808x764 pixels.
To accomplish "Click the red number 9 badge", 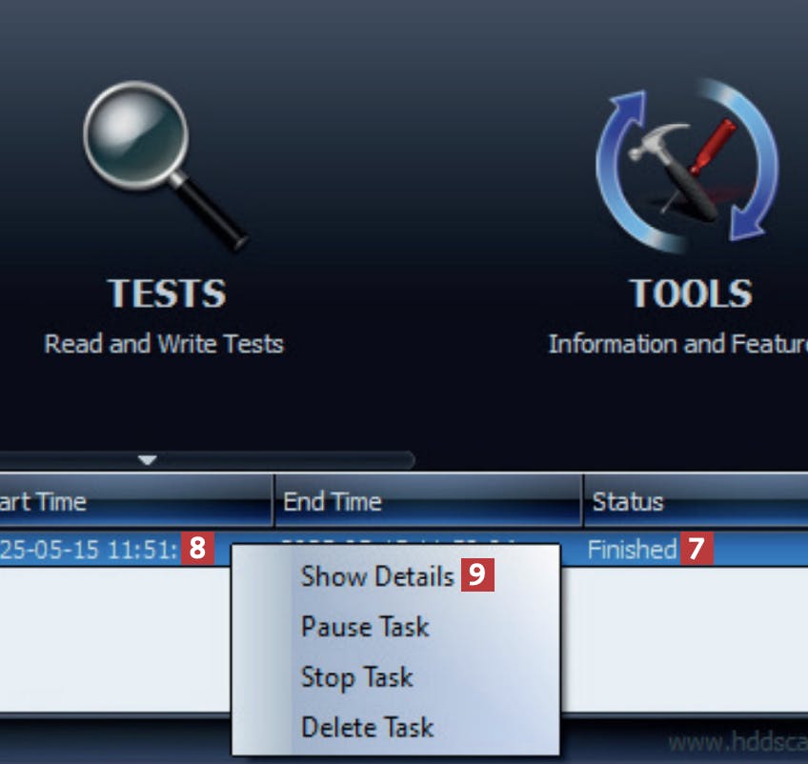I will click(x=477, y=575).
